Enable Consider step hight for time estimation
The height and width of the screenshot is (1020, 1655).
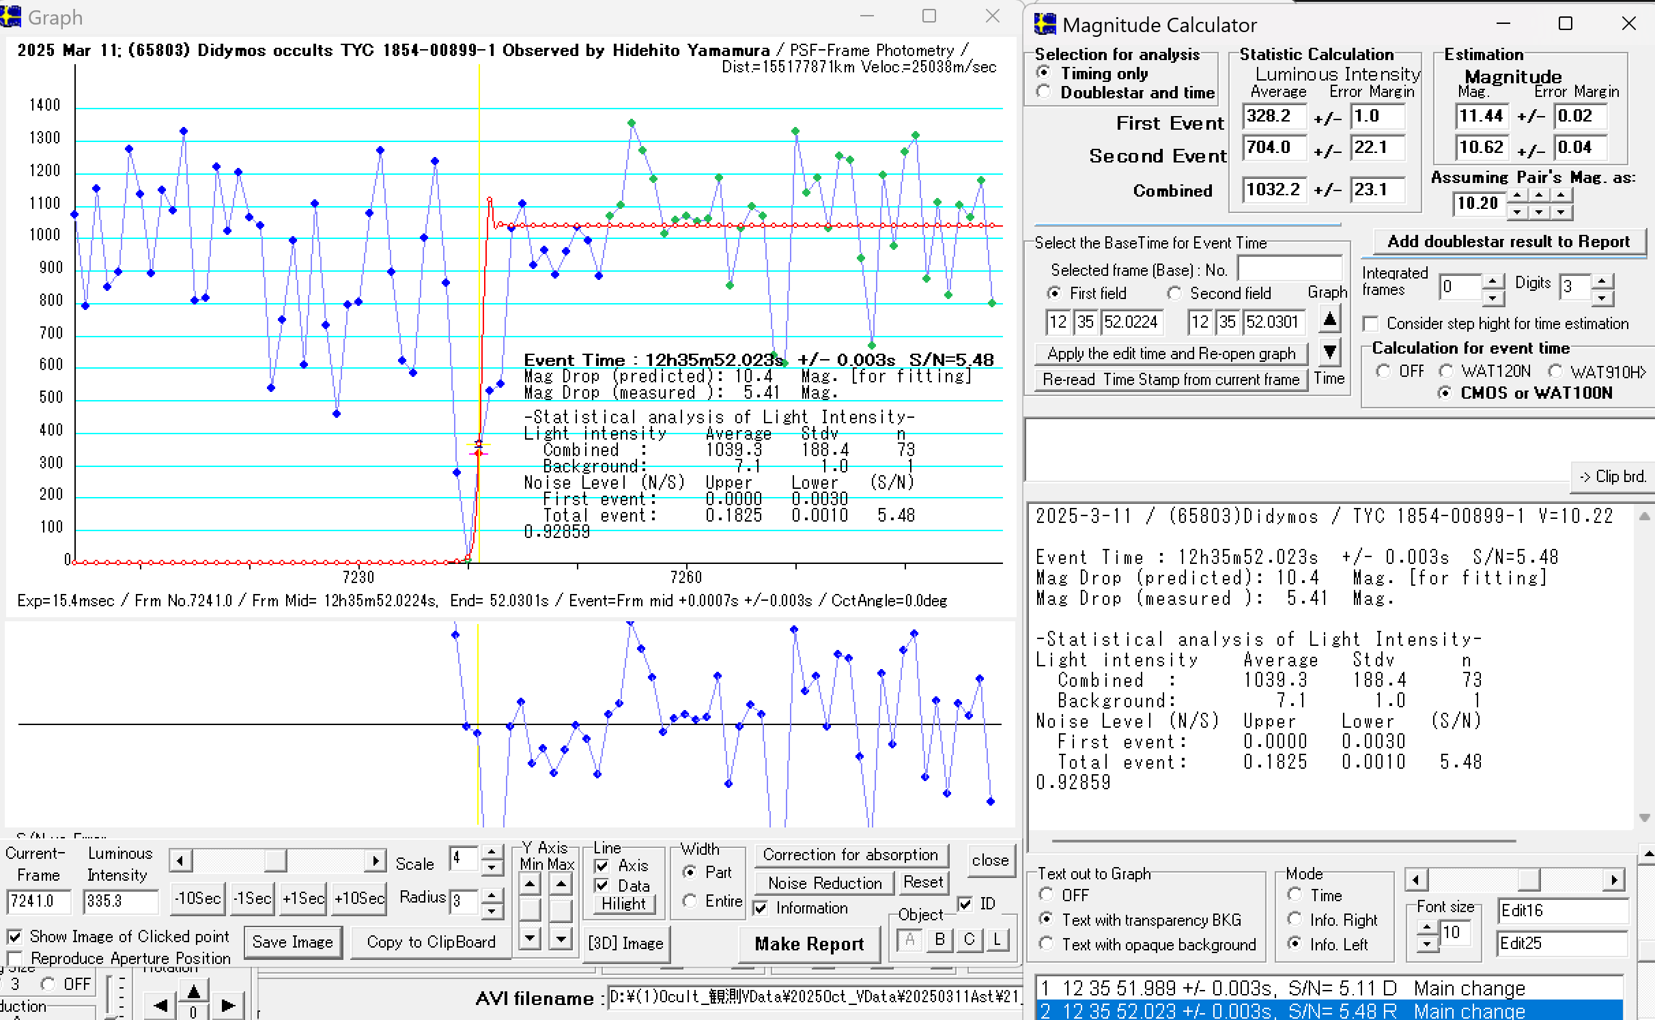pyautogui.click(x=1371, y=324)
